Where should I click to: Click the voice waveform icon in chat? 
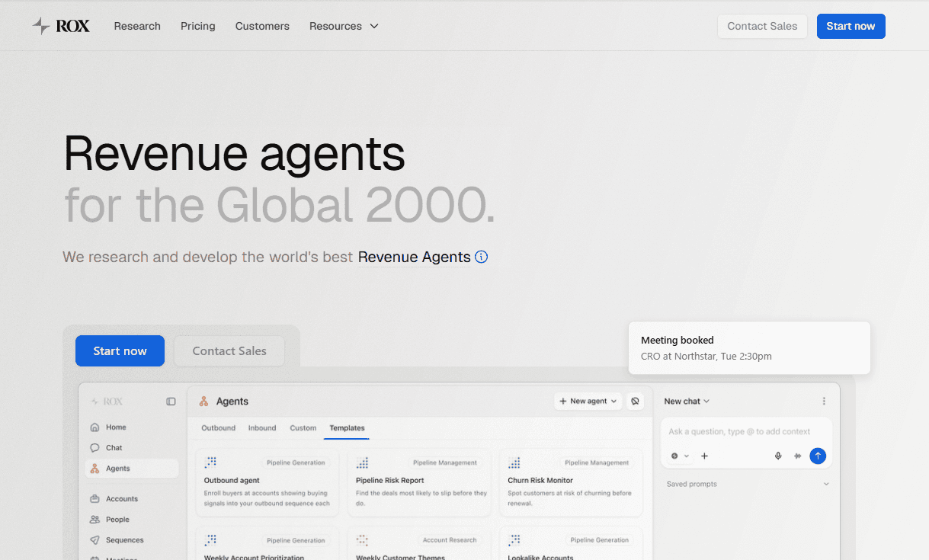click(798, 456)
